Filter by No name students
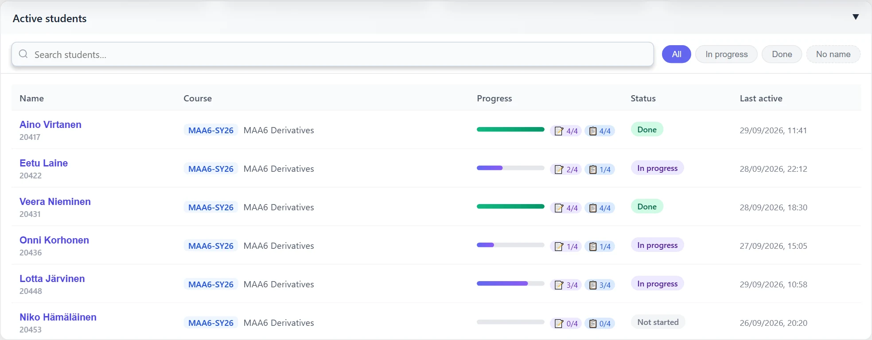Image resolution: width=872 pixels, height=340 pixels. pos(833,54)
